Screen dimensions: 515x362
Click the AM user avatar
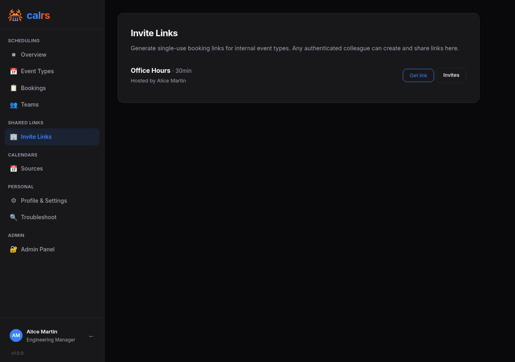point(16,335)
